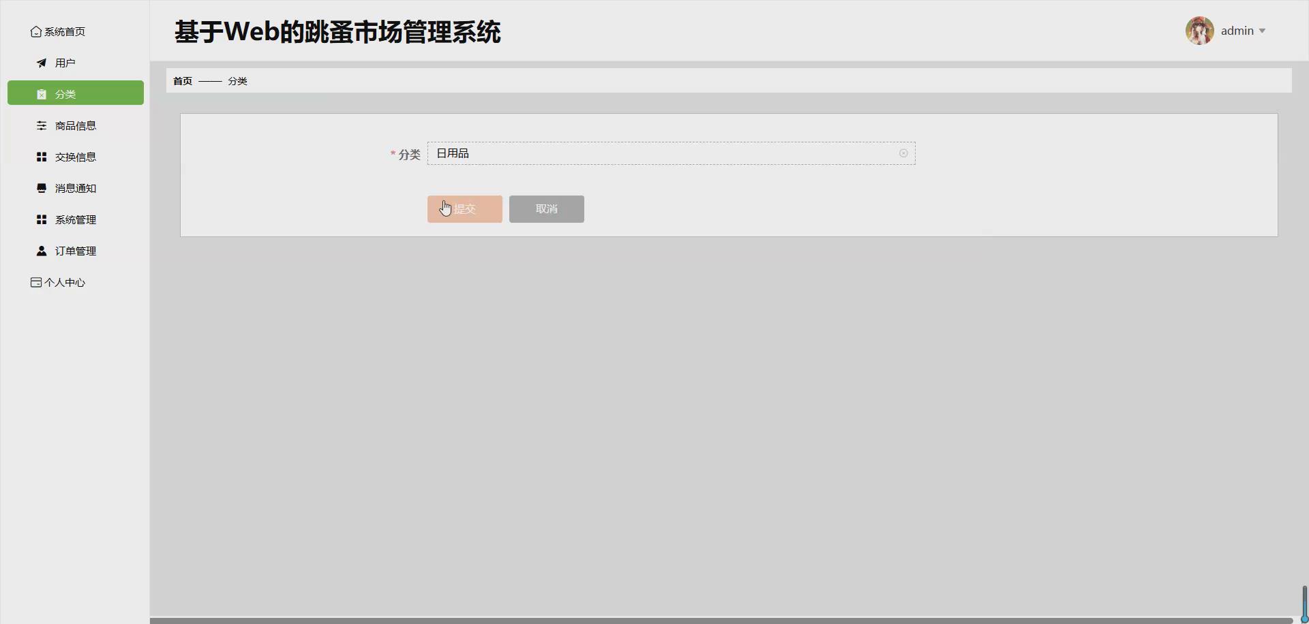The image size is (1309, 624).
Task: Submit the form with 提交 button
Action: (464, 208)
